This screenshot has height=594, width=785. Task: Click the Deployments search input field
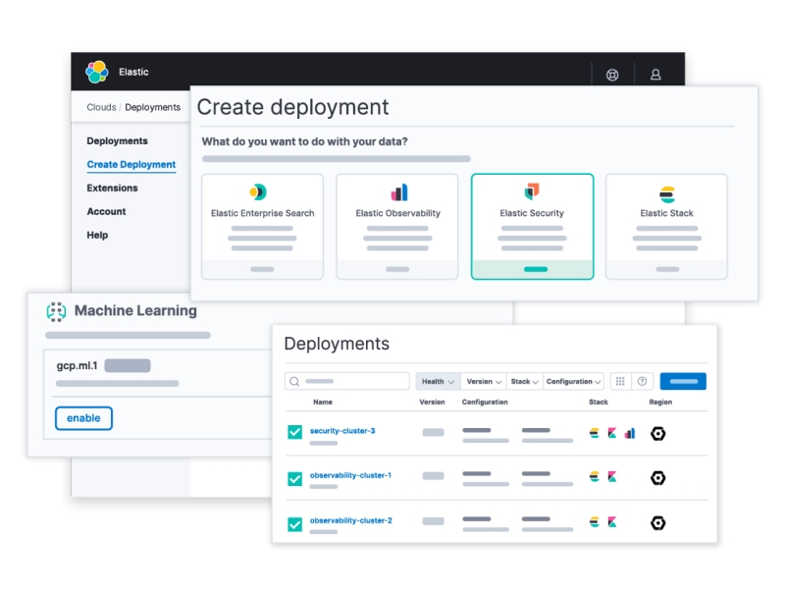point(347,382)
